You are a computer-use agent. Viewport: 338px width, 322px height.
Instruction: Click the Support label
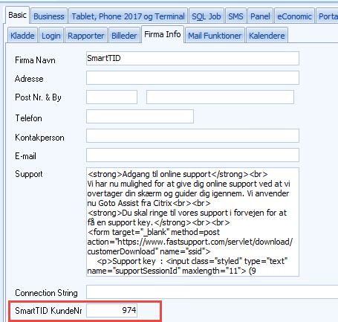coord(29,174)
